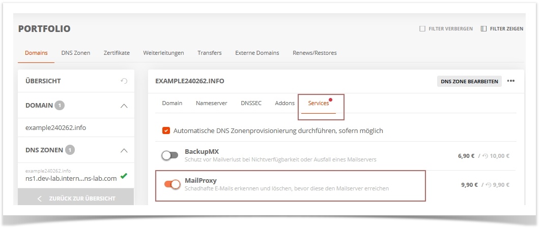Open the Addons sub-tab

point(284,103)
